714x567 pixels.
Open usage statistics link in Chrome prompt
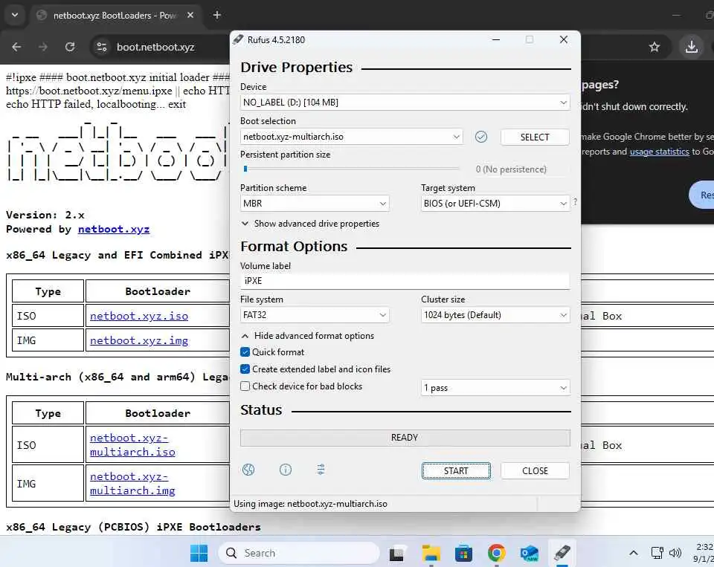[660, 152]
